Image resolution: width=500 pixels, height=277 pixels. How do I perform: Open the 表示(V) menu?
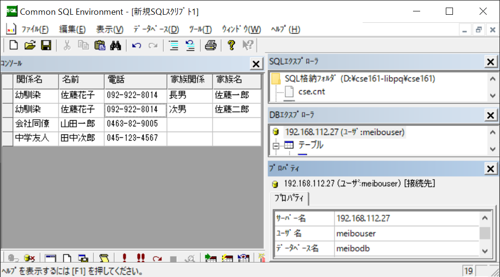coord(110,29)
